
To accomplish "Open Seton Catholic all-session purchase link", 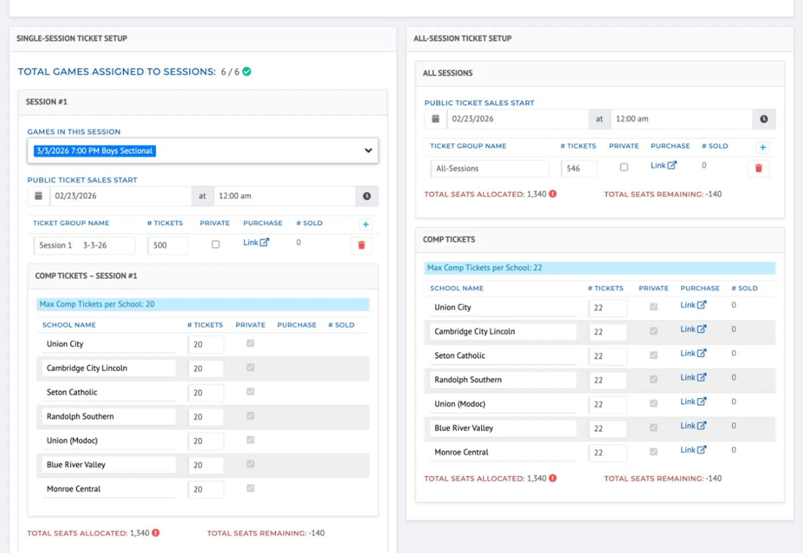I will pos(693,353).
